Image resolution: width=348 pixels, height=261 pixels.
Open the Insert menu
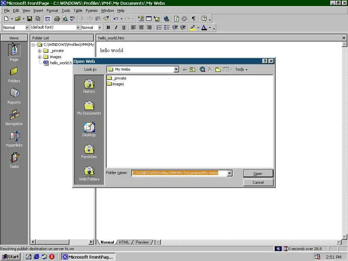pos(38,11)
